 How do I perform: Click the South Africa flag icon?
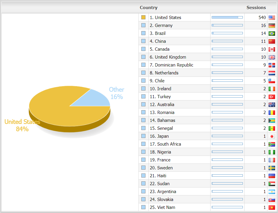point(272,144)
